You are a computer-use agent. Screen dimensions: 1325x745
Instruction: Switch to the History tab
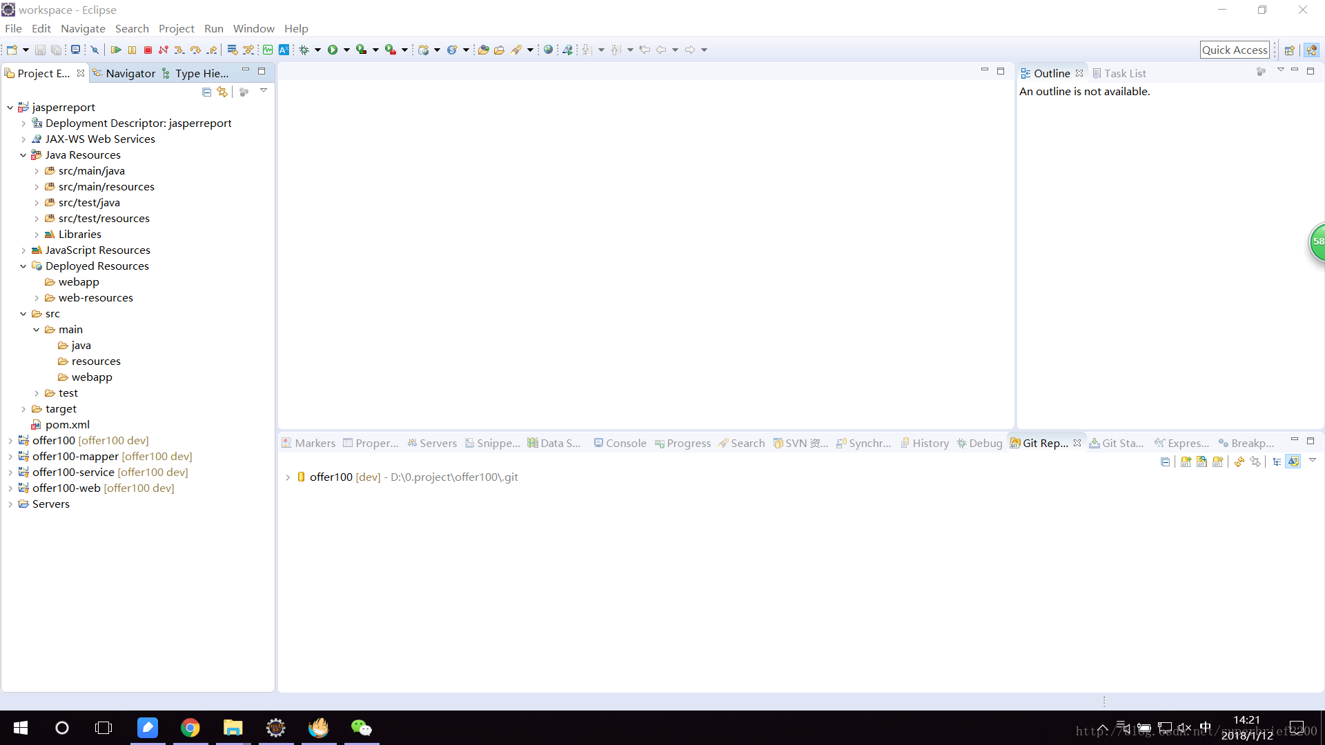[925, 443]
